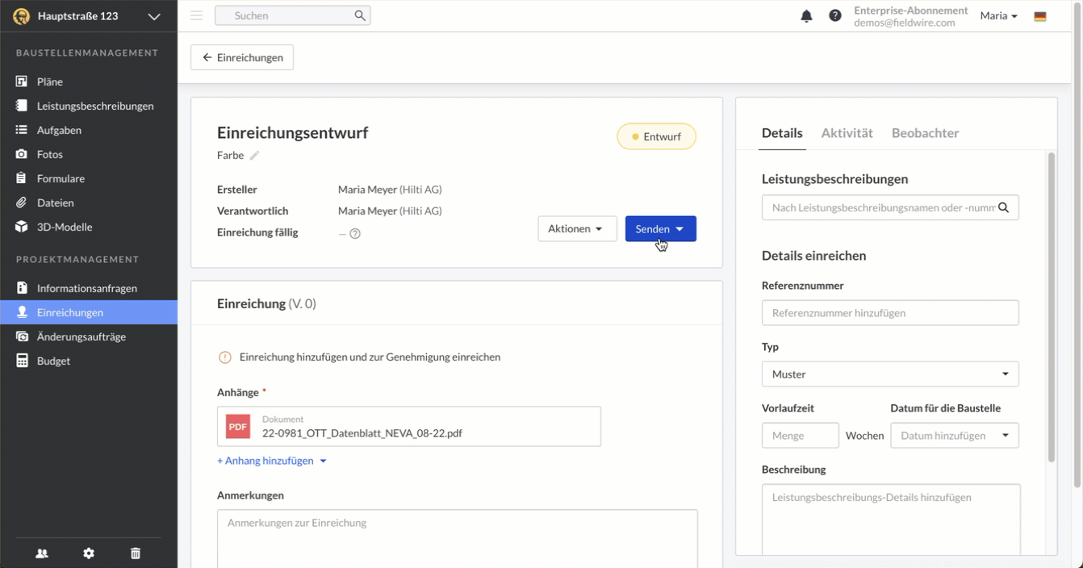Open the trash bin in sidebar
The image size is (1083, 568).
tap(136, 553)
